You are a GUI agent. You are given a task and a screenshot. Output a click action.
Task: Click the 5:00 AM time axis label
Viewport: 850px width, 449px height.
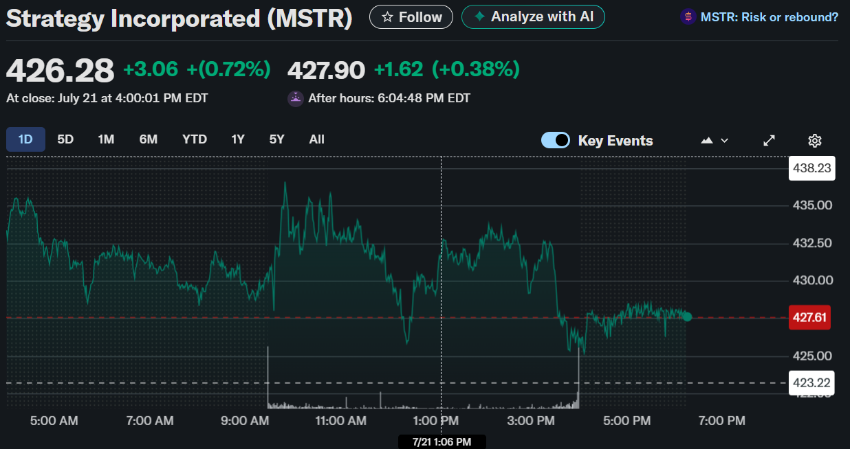(54, 420)
